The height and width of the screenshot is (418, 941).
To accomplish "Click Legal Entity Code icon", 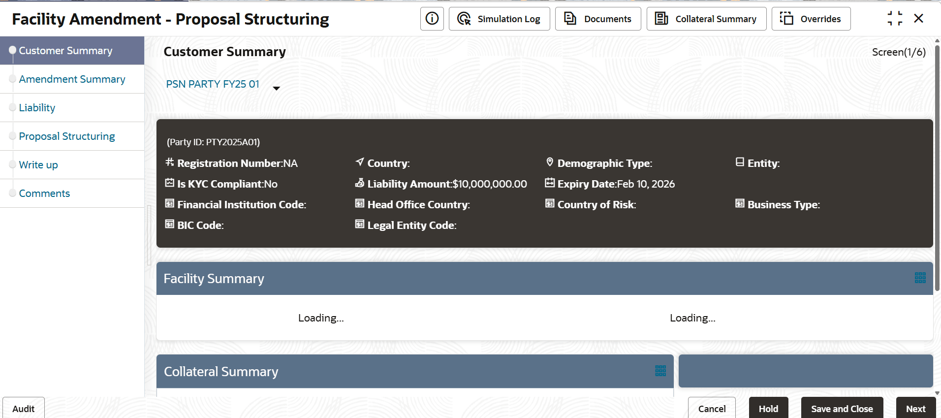I will pyautogui.click(x=360, y=224).
